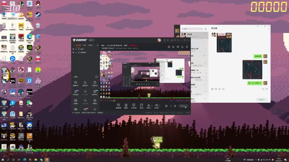Add a screen capture source in live companion
This screenshot has height=162, width=289.
pyautogui.click(x=118, y=106)
